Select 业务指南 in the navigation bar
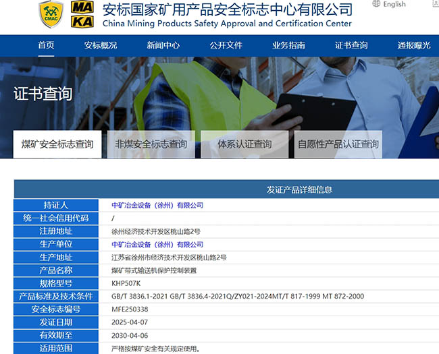The height and width of the screenshot is (354, 439). [288, 45]
